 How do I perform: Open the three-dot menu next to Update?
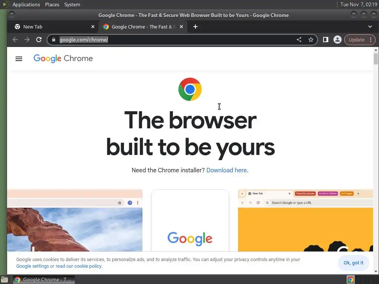pyautogui.click(x=370, y=40)
